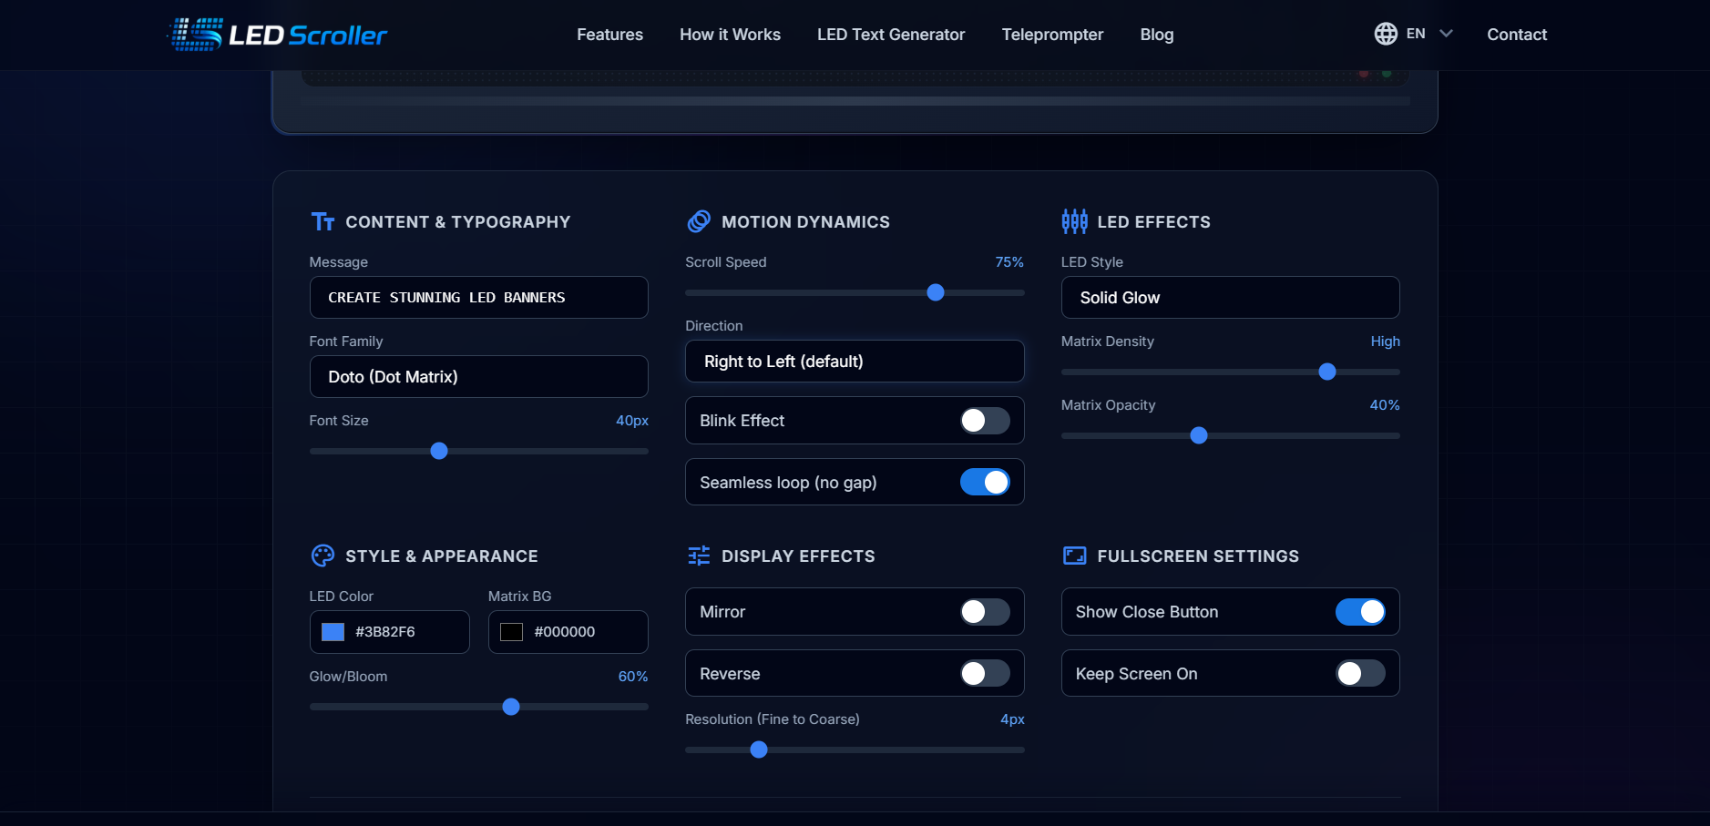Image resolution: width=1710 pixels, height=826 pixels.
Task: Click the High matrix density value
Action: tap(1386, 342)
